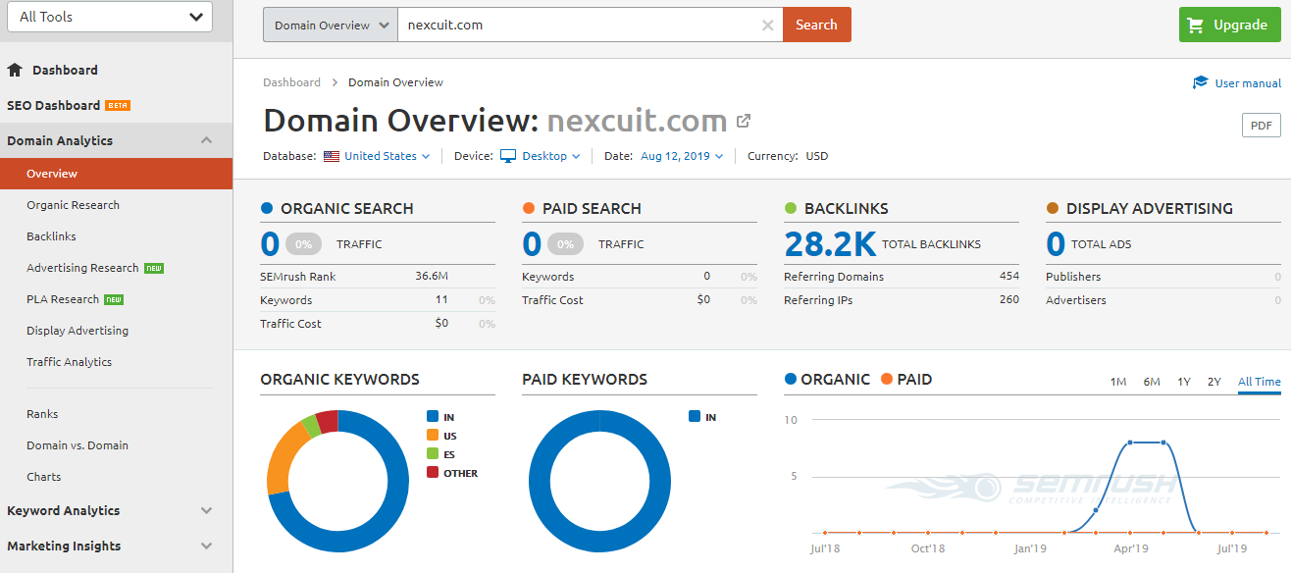Click the organic Keywords value 11
This screenshot has width=1291, height=573.
442,300
